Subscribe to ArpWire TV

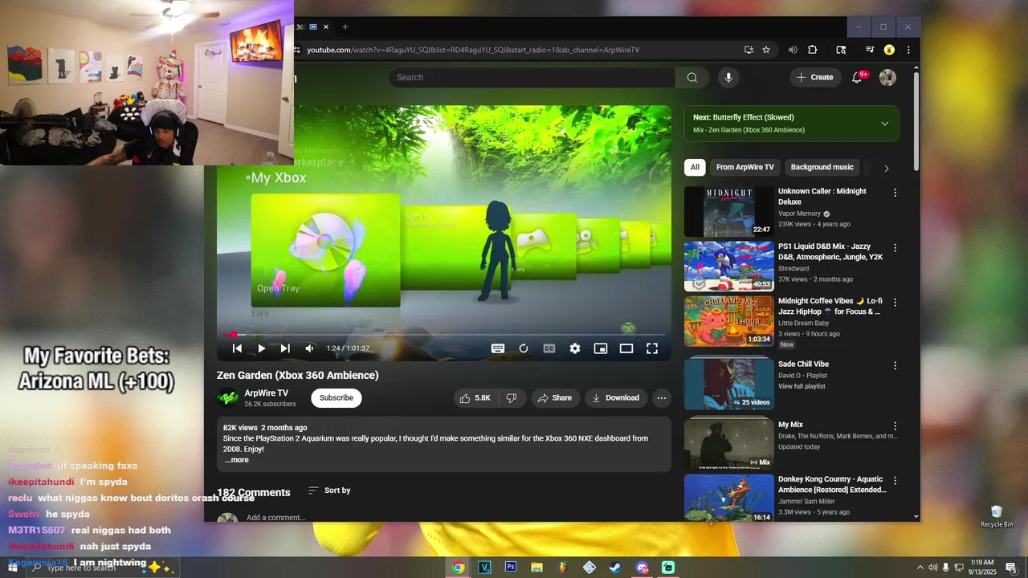pos(337,398)
